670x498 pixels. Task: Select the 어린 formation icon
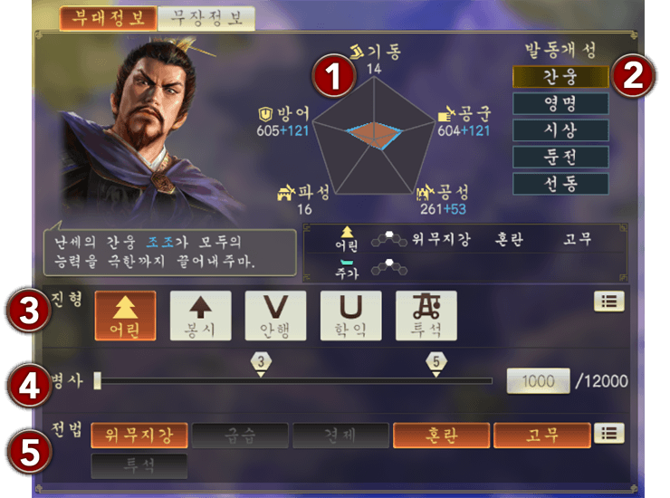click(x=125, y=316)
